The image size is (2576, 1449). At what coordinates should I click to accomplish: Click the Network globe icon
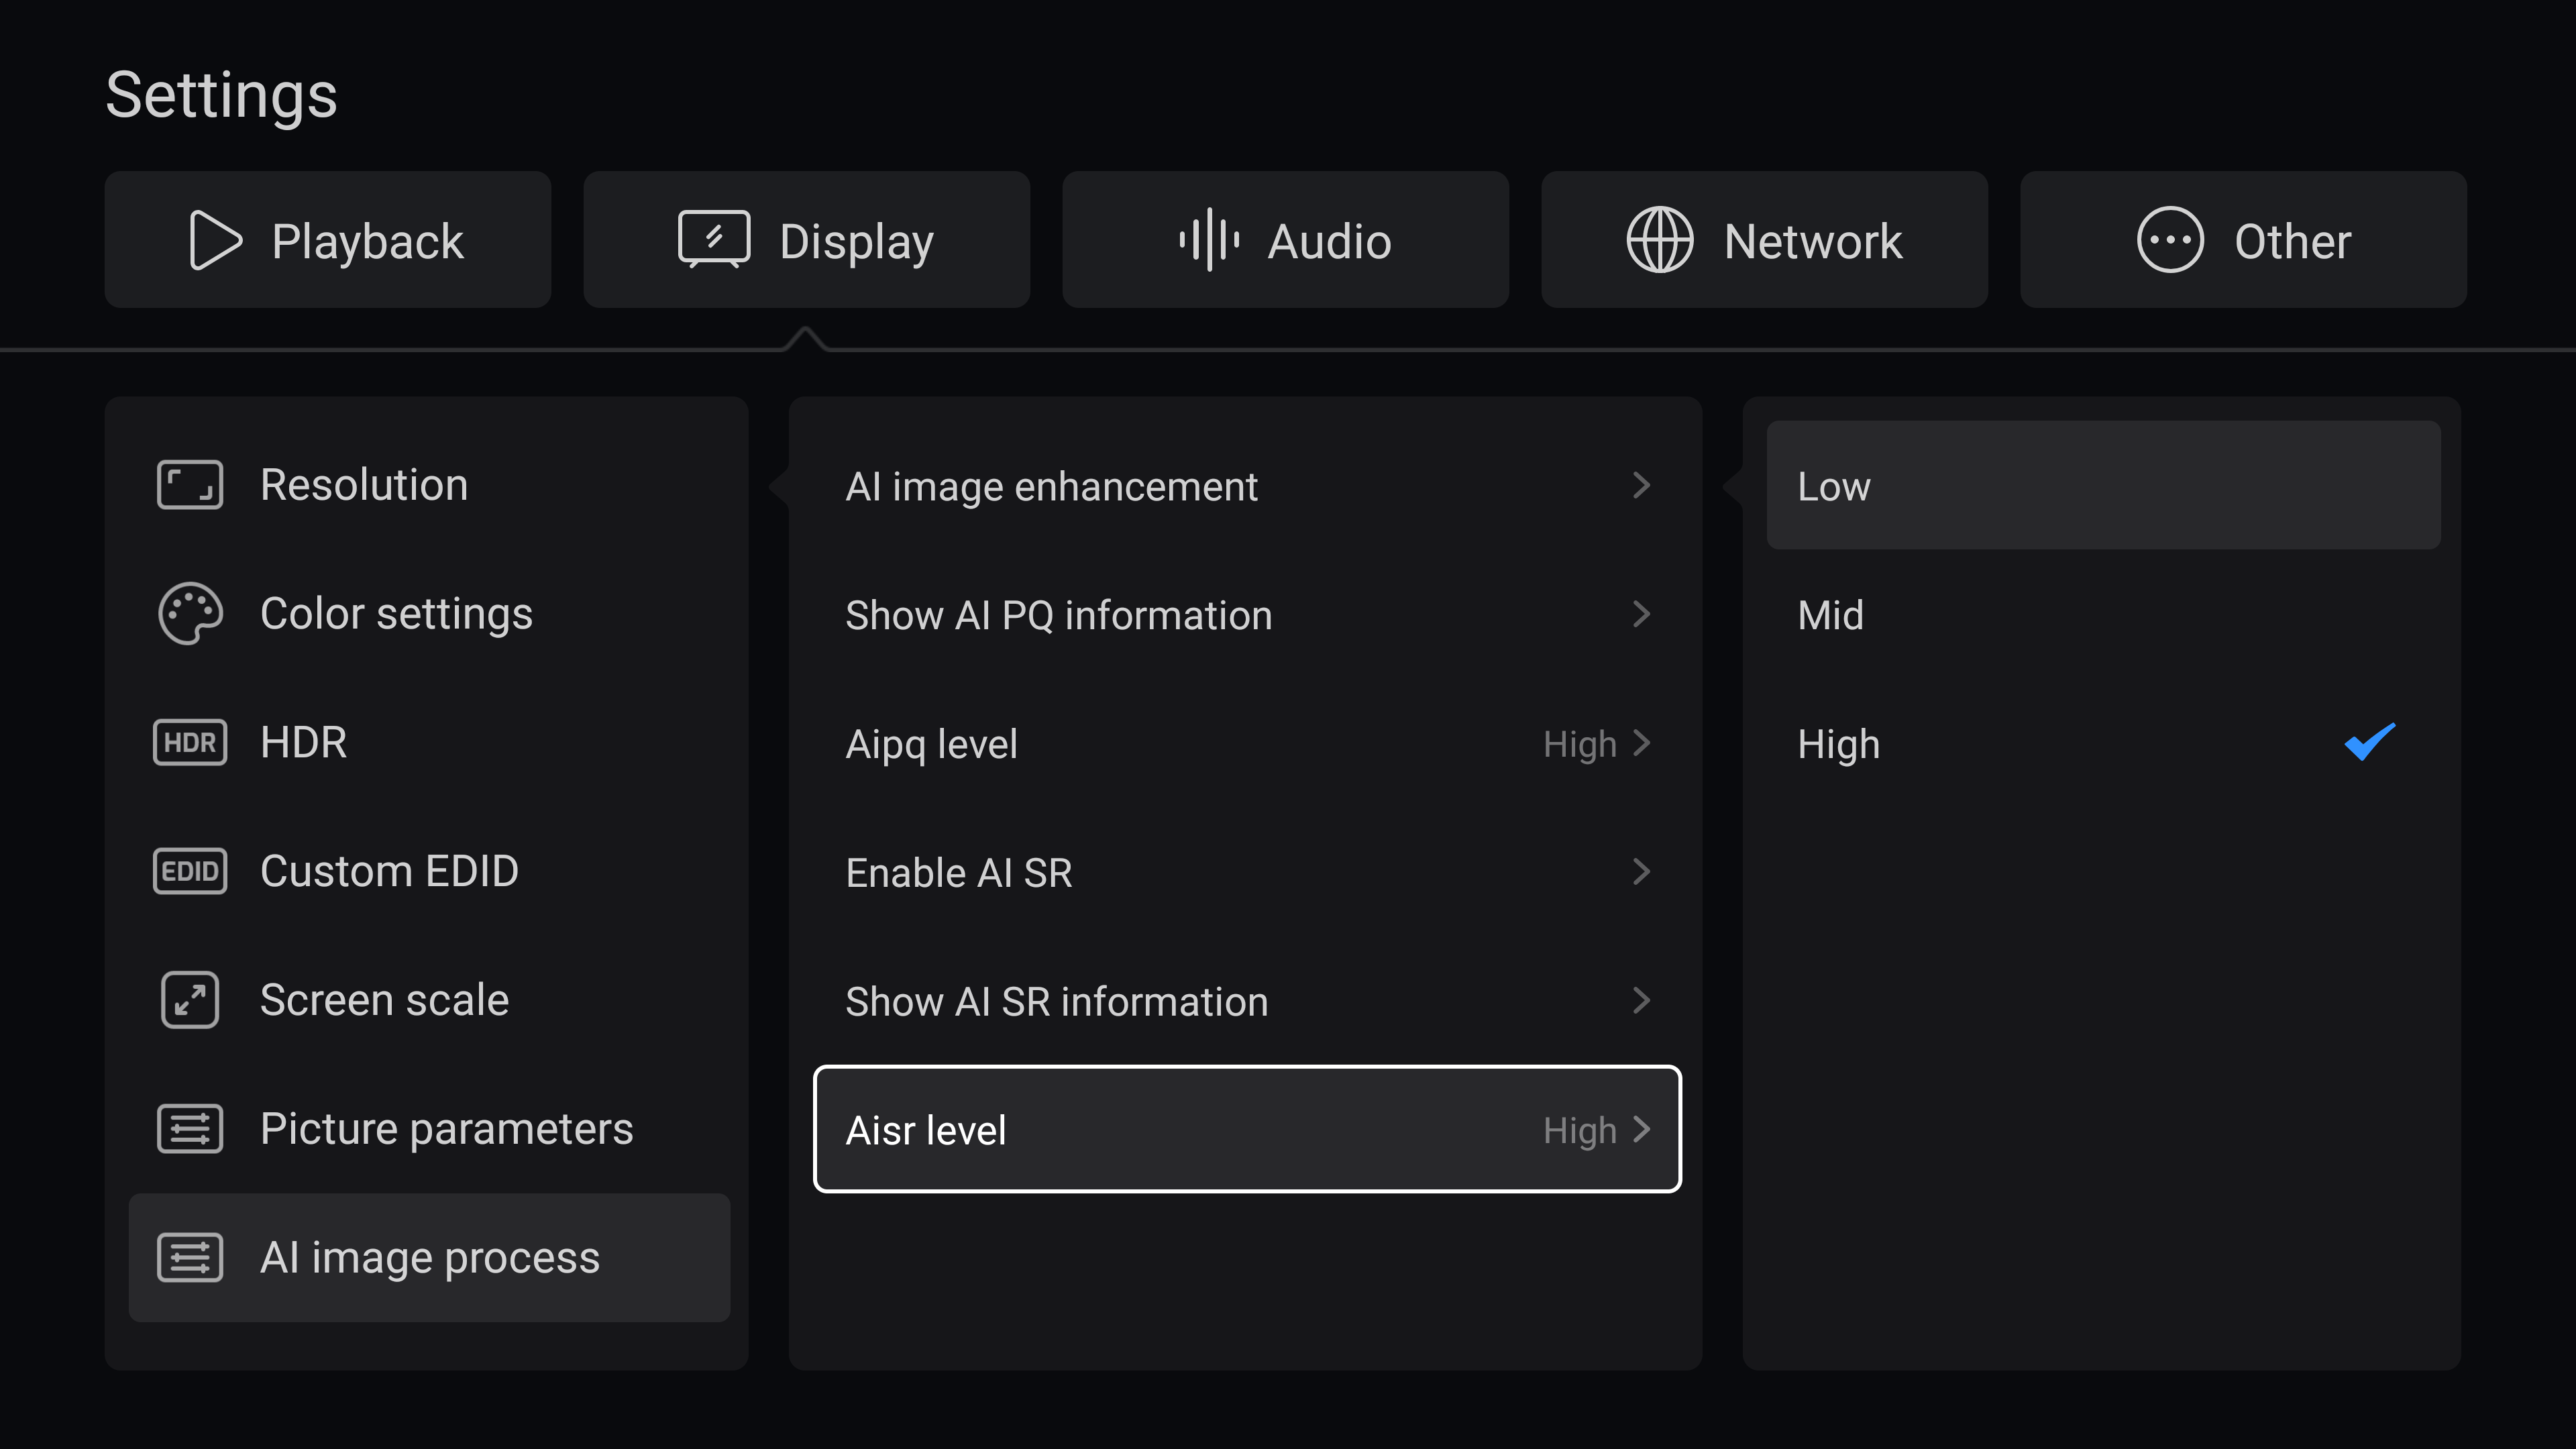(1659, 240)
